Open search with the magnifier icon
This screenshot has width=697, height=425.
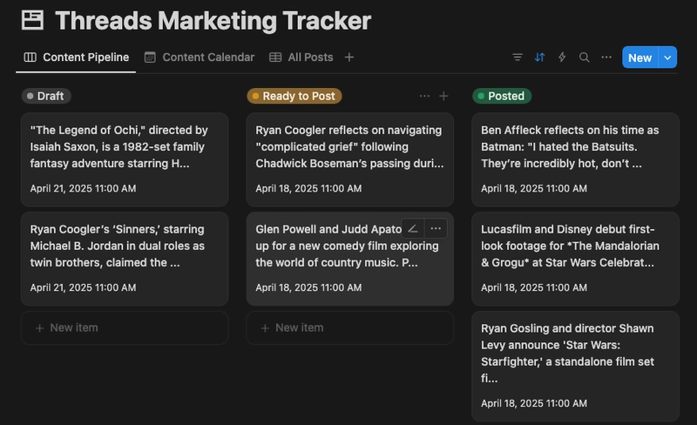coord(584,57)
